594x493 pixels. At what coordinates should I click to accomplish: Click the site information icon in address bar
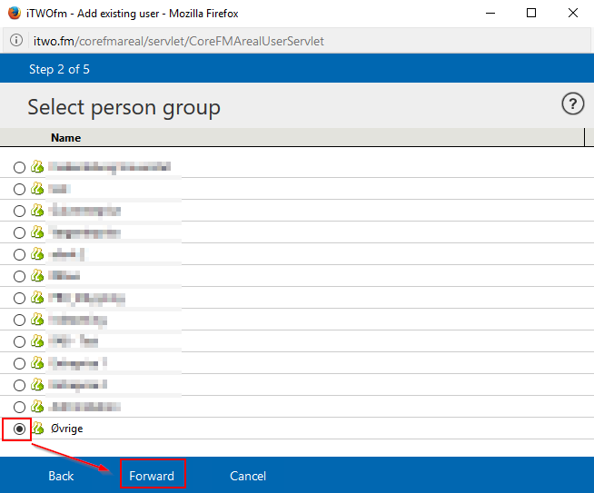[16, 41]
